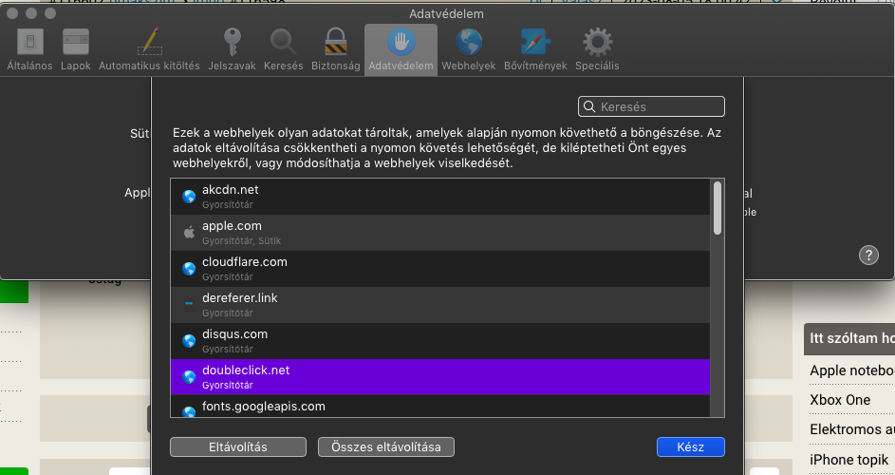Open the Lapok preferences pane
Viewport: 895px width, 475px height.
click(76, 49)
